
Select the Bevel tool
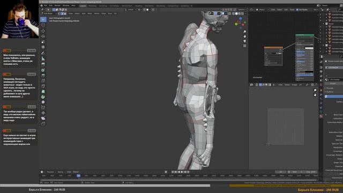(x=43, y=81)
